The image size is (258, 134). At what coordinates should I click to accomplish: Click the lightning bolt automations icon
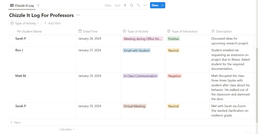[x=125, y=5]
